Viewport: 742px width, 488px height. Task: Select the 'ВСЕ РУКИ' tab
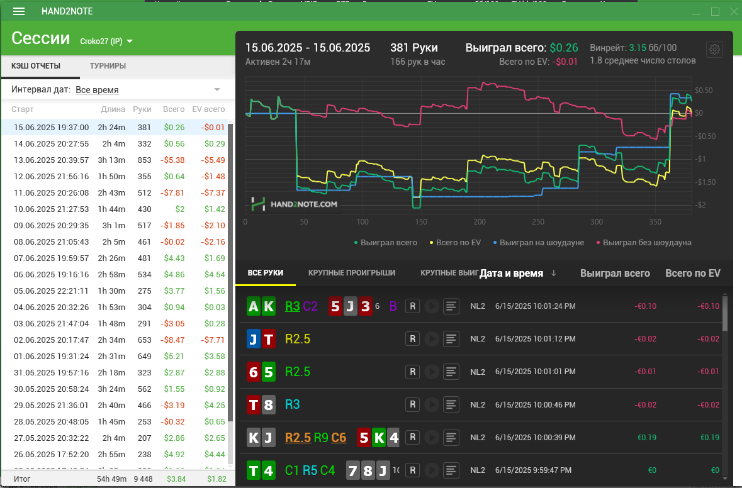pyautogui.click(x=266, y=273)
